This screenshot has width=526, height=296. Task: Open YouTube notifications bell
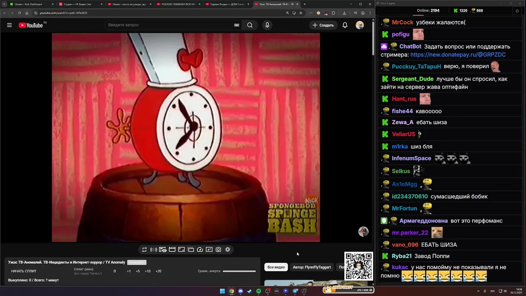(x=345, y=25)
